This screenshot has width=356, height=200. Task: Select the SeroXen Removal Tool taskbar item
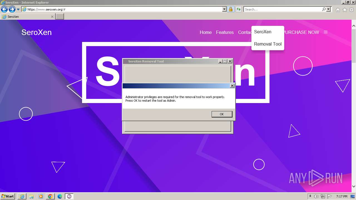pos(69,196)
